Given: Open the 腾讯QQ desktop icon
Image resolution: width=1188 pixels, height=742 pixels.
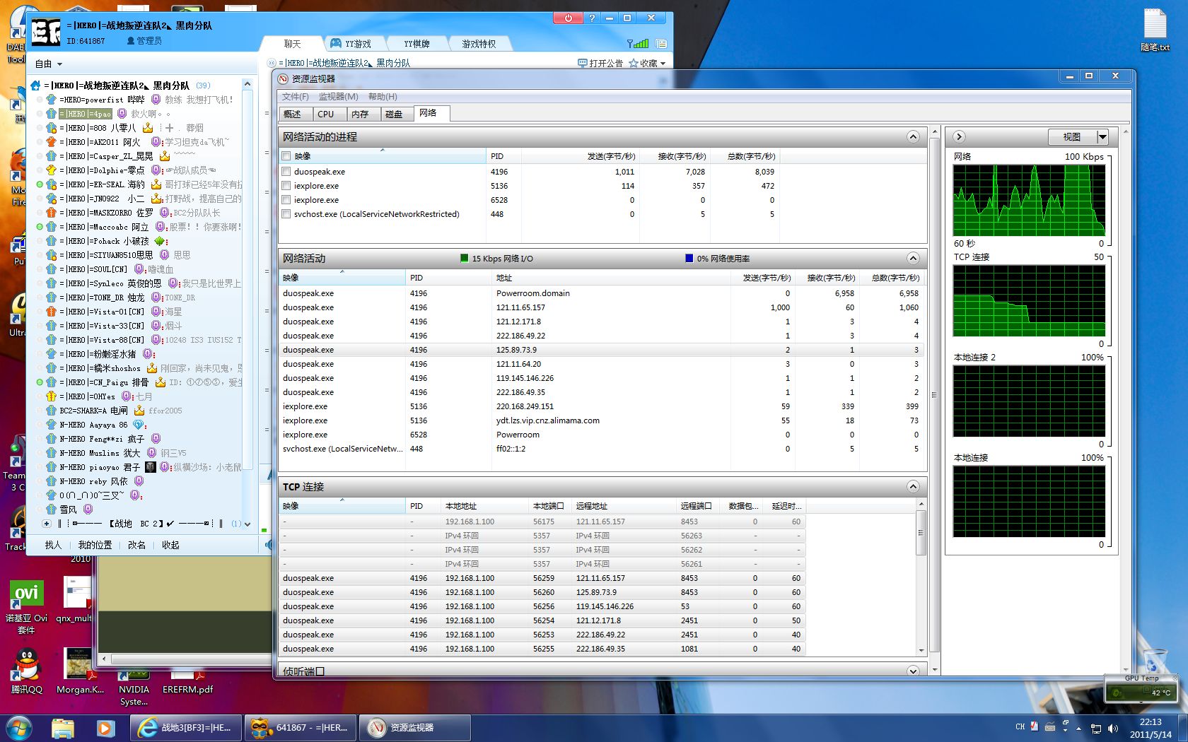Looking at the screenshot, I should [x=26, y=672].
